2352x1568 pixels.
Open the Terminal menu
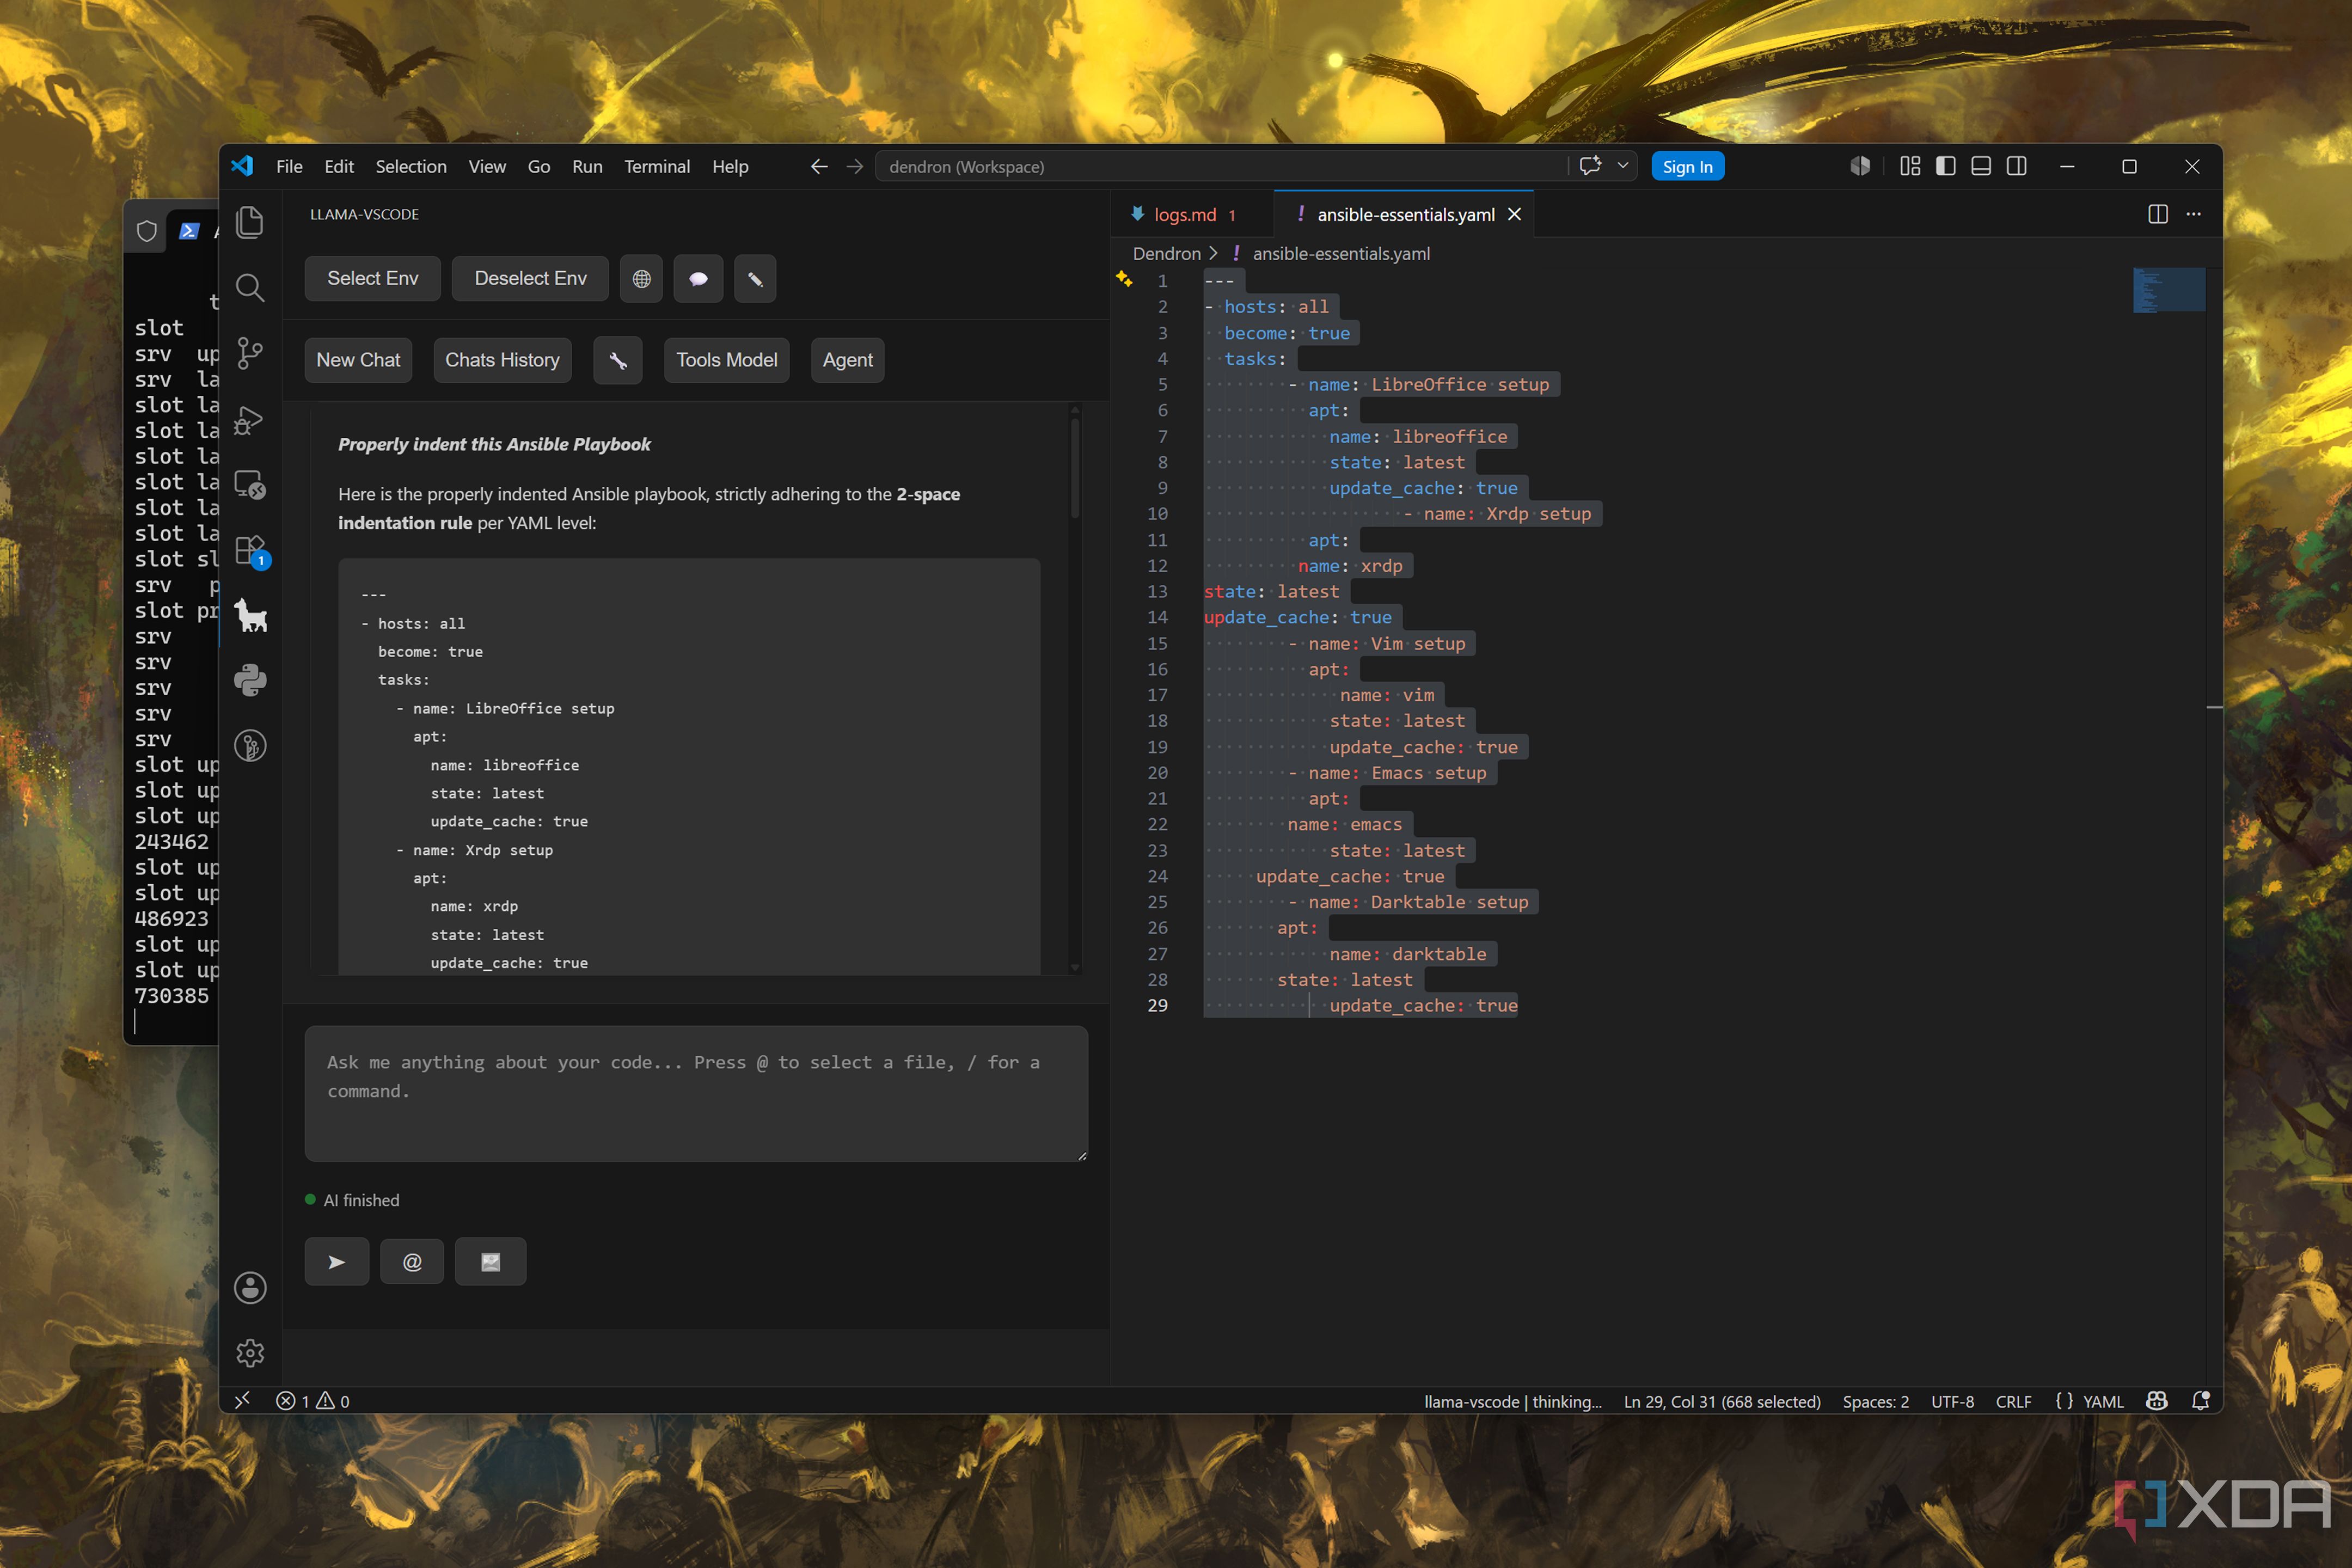pos(657,166)
